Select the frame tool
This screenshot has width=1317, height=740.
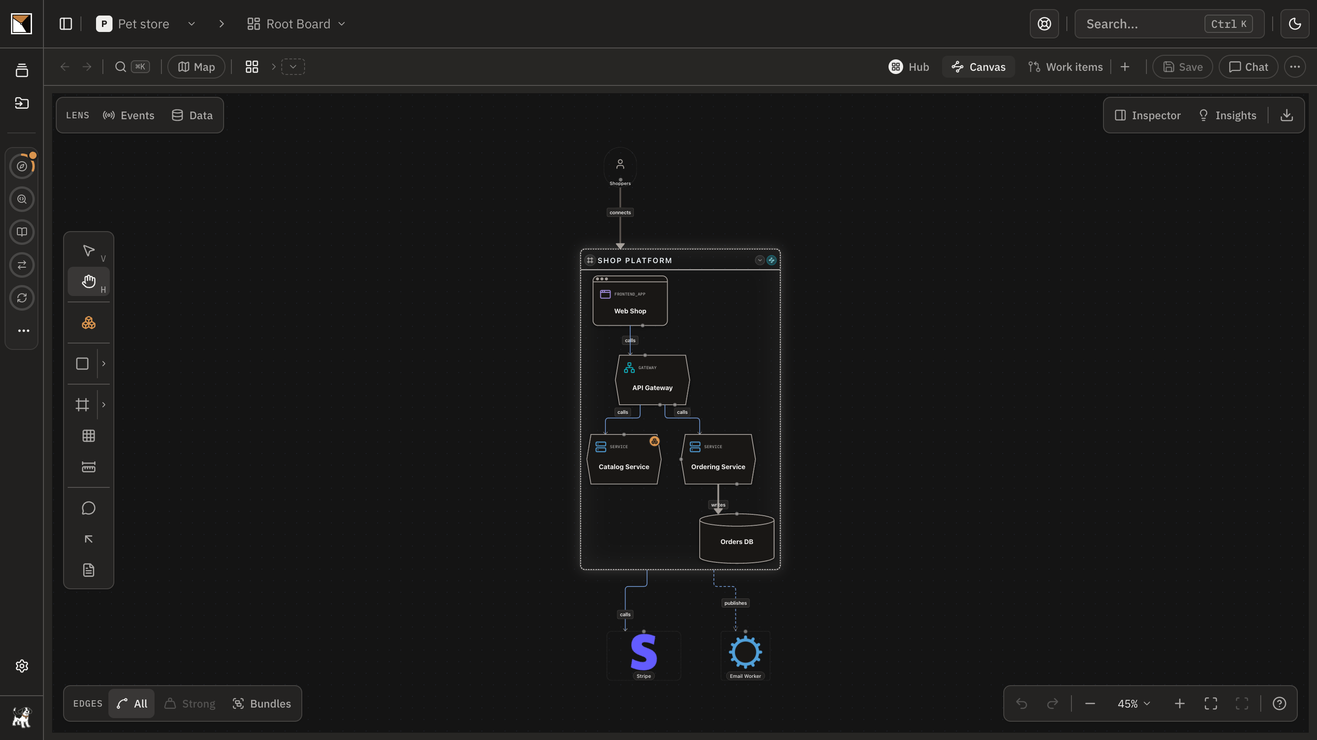[x=82, y=405]
